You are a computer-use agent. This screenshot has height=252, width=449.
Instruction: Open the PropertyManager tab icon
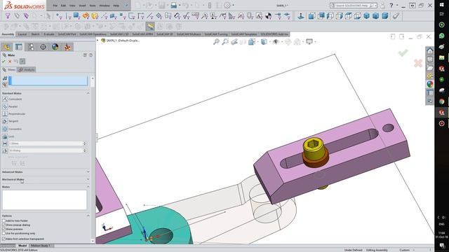[x=19, y=47]
